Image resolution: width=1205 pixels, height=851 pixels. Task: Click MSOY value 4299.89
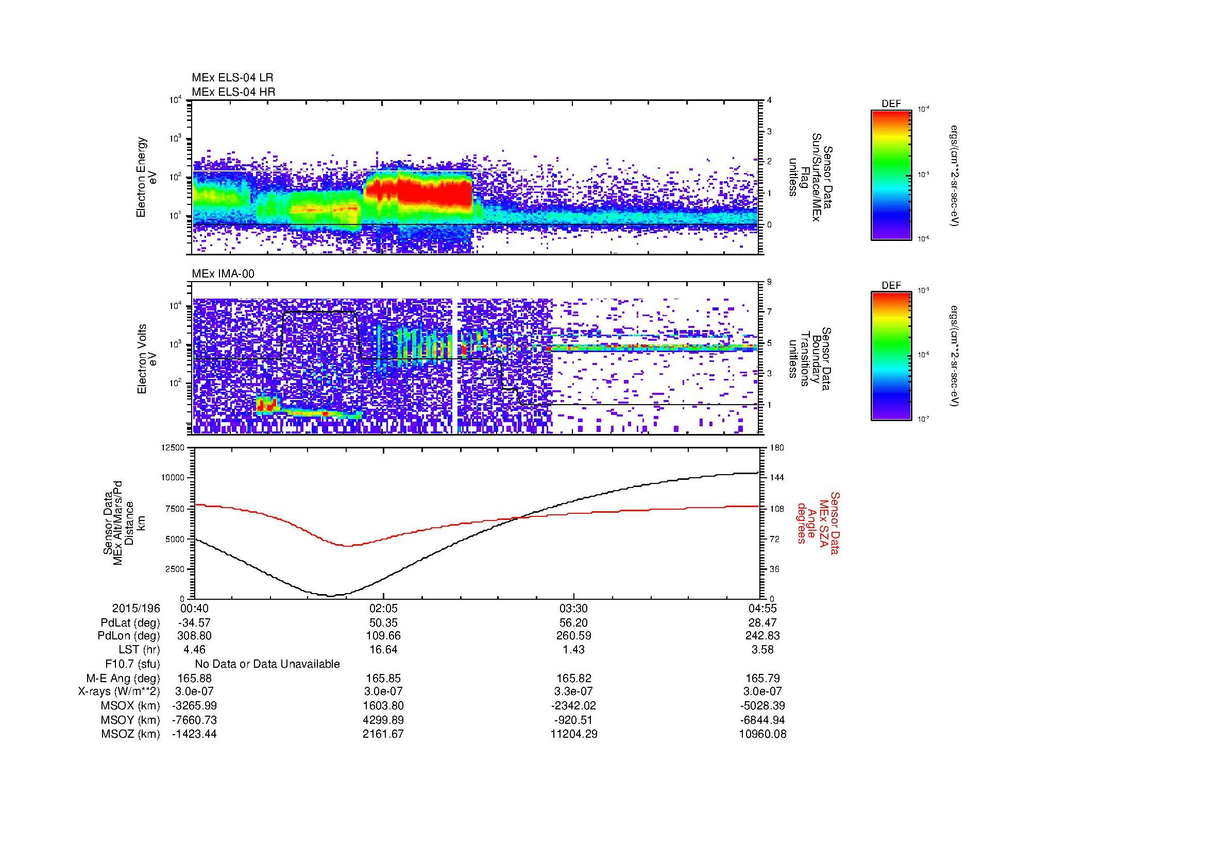(384, 720)
